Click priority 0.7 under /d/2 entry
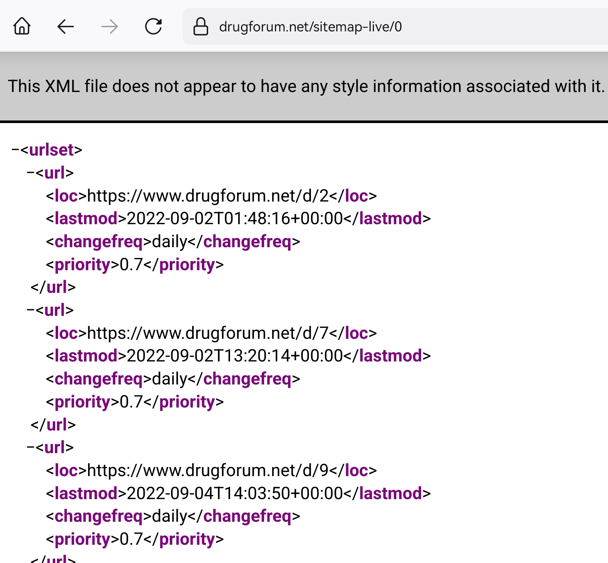This screenshot has width=608, height=563. [131, 265]
